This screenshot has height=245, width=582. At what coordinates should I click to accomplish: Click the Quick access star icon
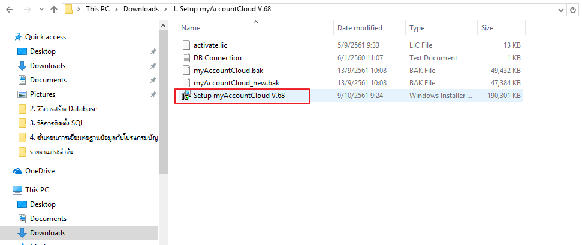tap(18, 37)
